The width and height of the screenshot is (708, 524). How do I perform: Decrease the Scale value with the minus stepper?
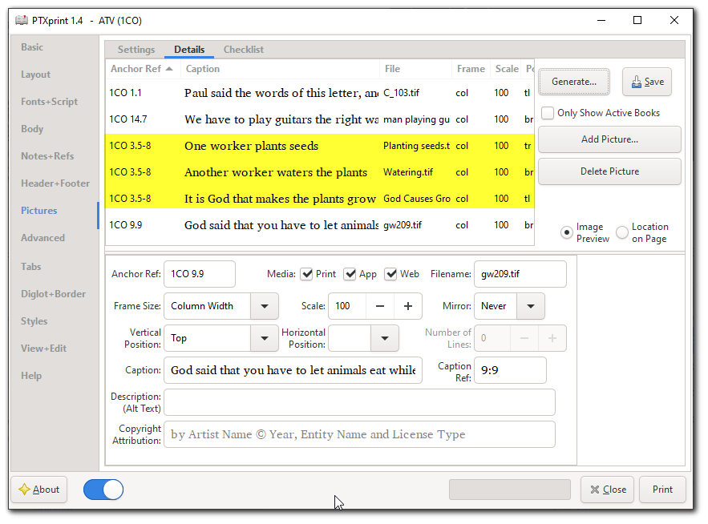coord(380,306)
